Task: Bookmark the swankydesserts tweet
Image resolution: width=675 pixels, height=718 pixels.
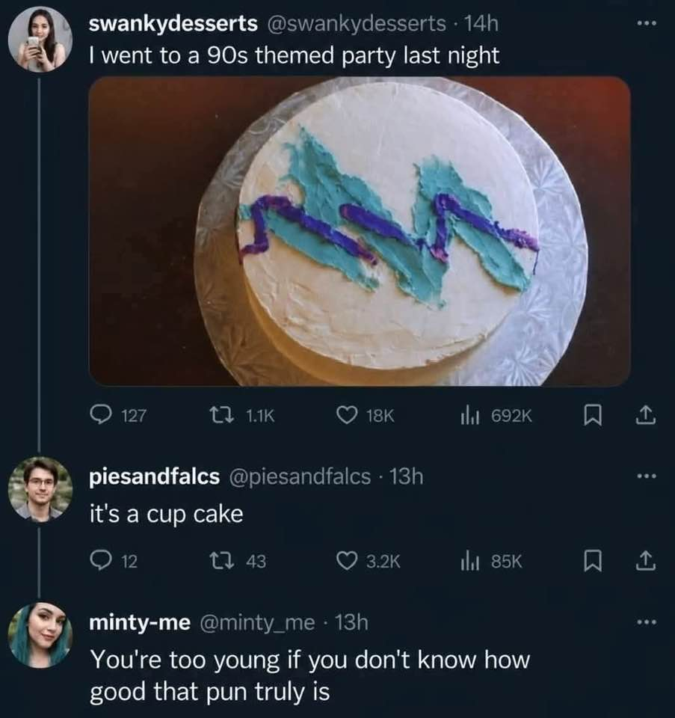Action: (593, 415)
